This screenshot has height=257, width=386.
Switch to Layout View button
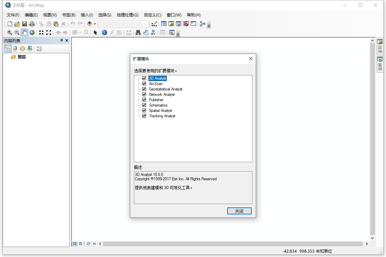[81, 244]
